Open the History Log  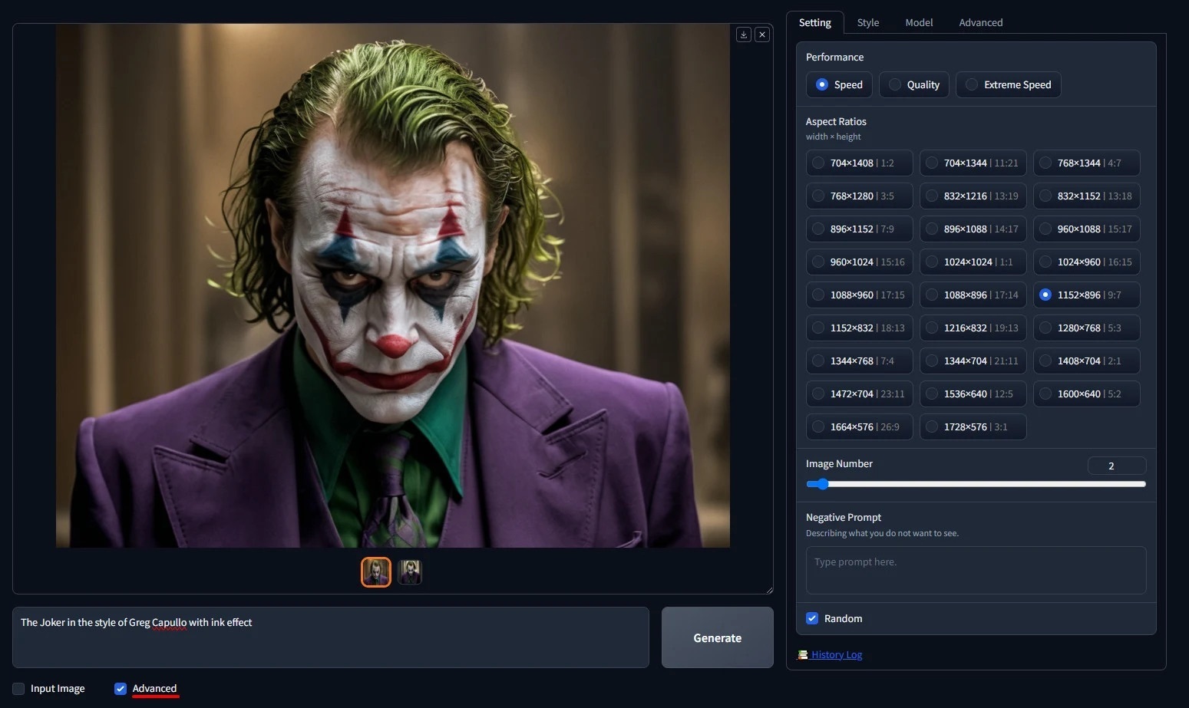pos(837,654)
